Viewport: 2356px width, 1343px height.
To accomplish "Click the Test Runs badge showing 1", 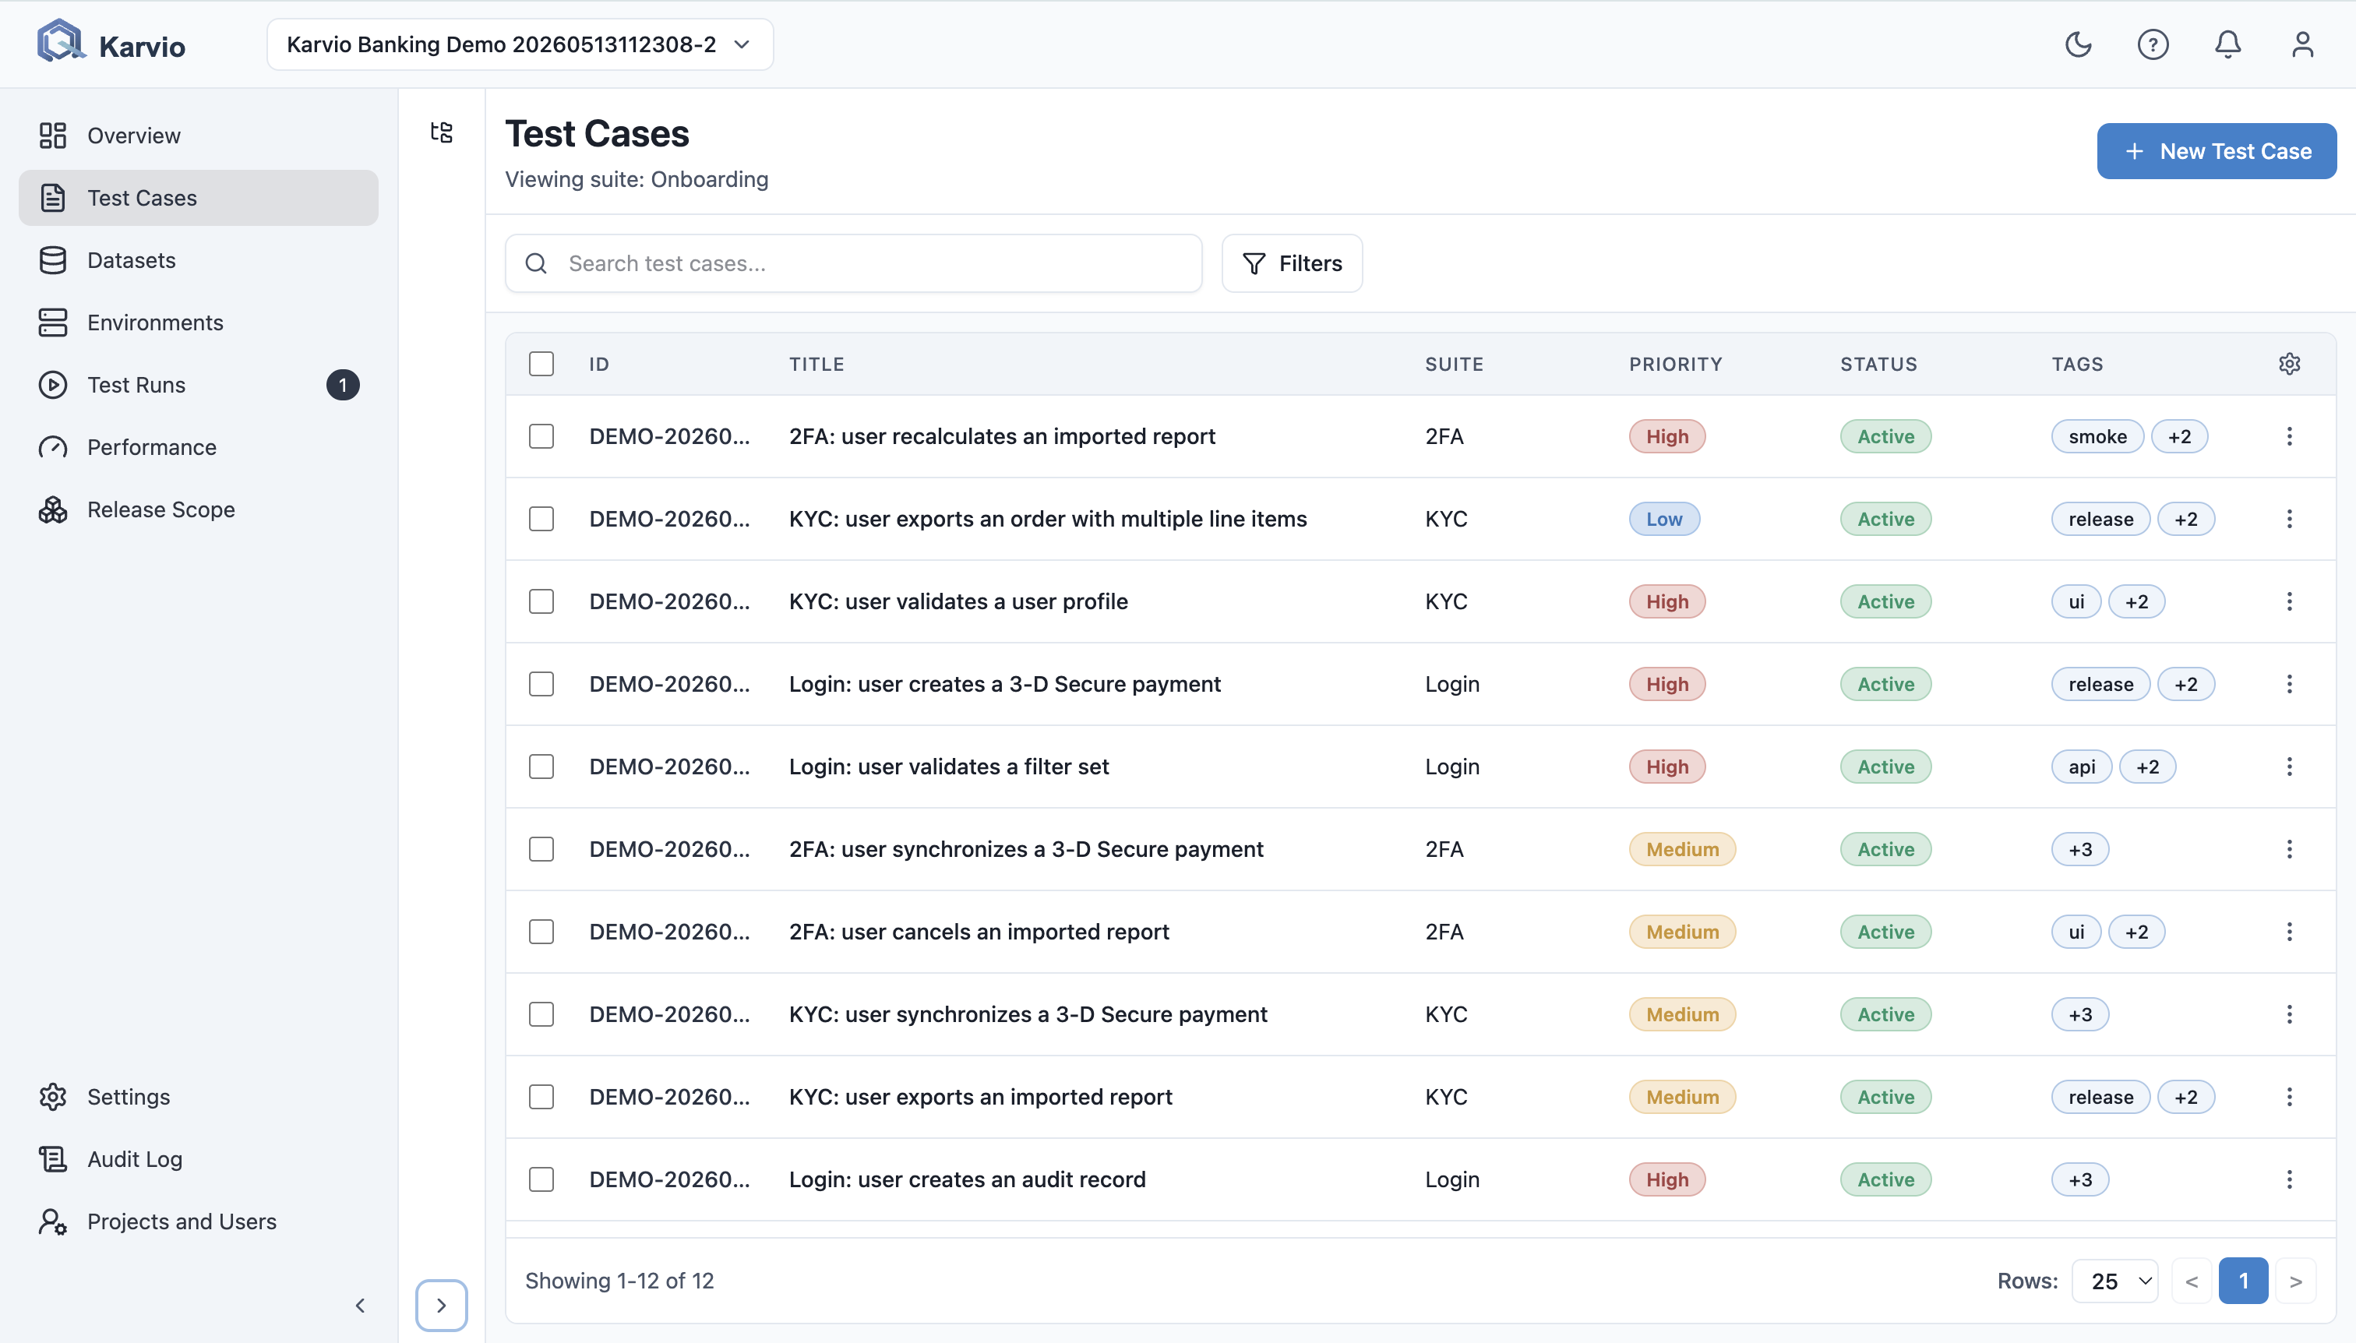I will click(x=342, y=385).
